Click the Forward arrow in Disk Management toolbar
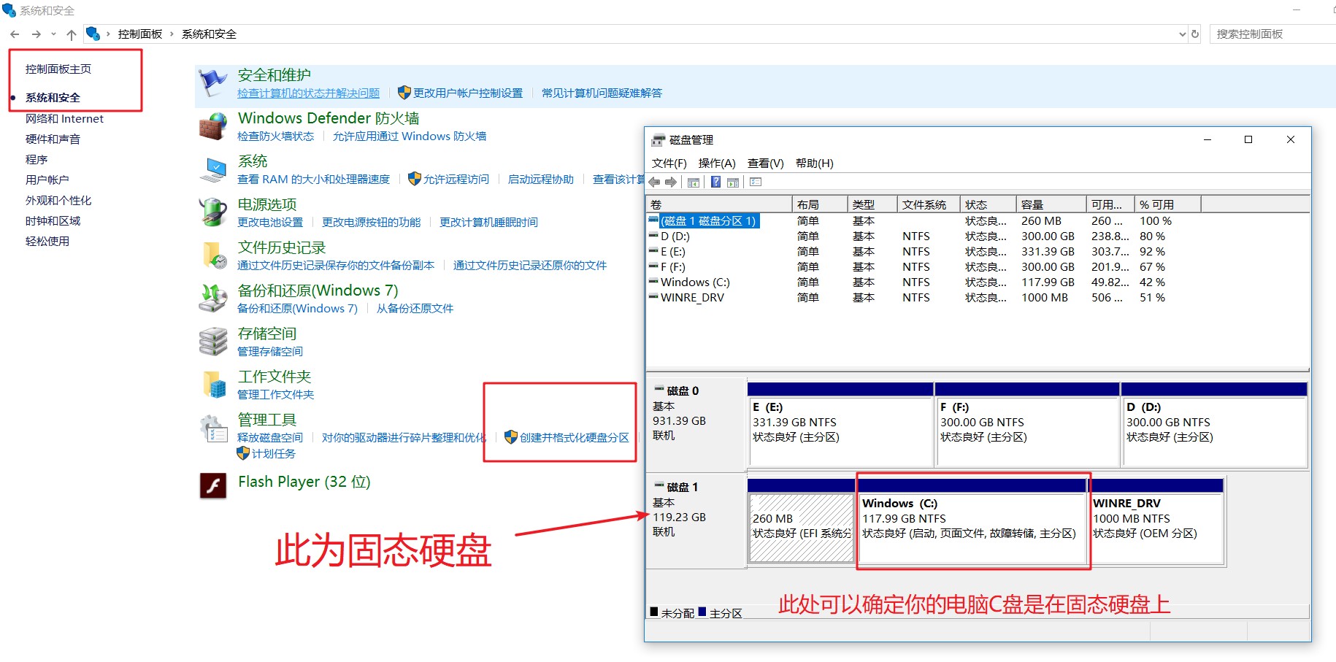The image size is (1336, 662). click(670, 182)
